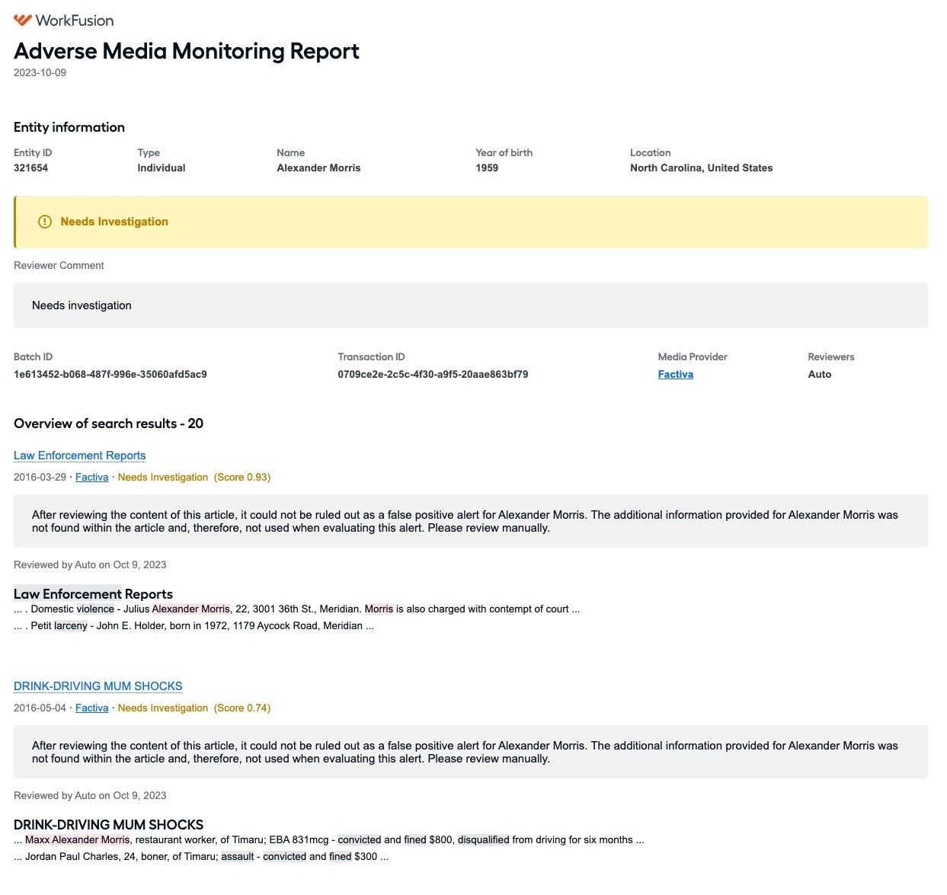Click Factiva link beside 2016-05-04 date
This screenshot has width=947, height=895.
[x=91, y=708]
